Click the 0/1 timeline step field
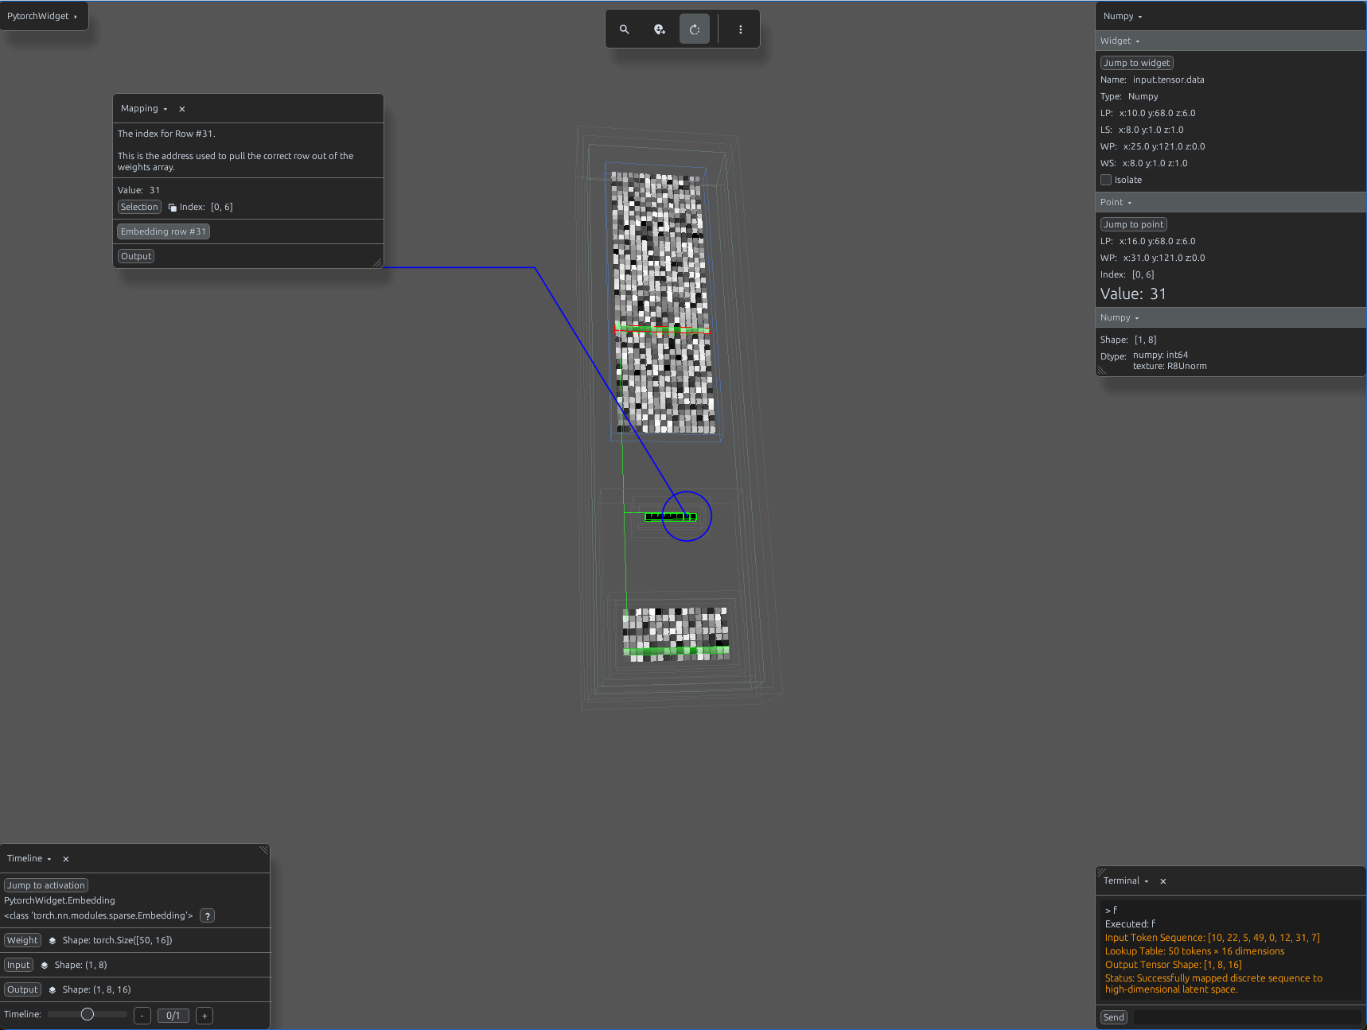Viewport: 1367px width, 1030px height. point(173,1016)
